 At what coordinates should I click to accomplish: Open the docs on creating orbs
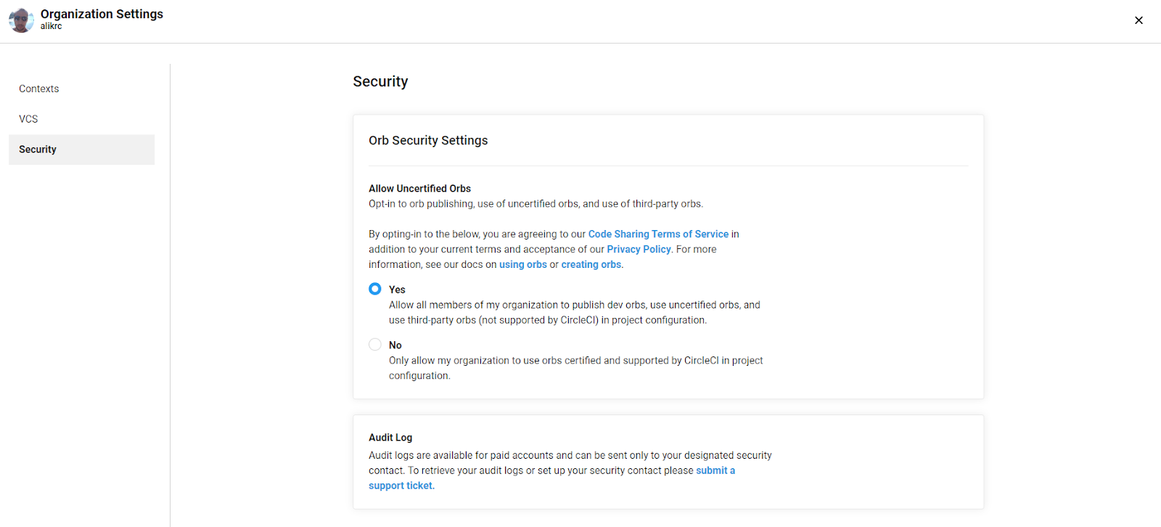pos(591,264)
